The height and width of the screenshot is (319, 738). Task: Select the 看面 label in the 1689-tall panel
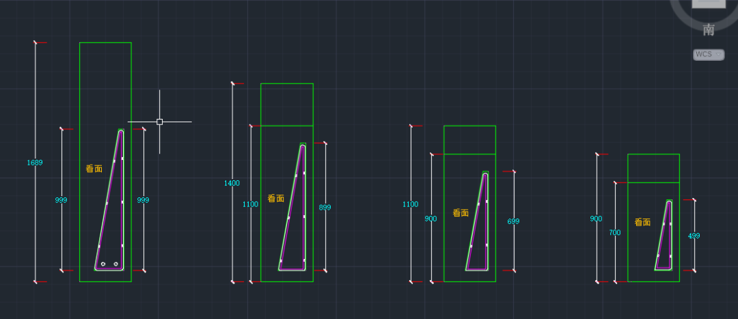point(94,169)
